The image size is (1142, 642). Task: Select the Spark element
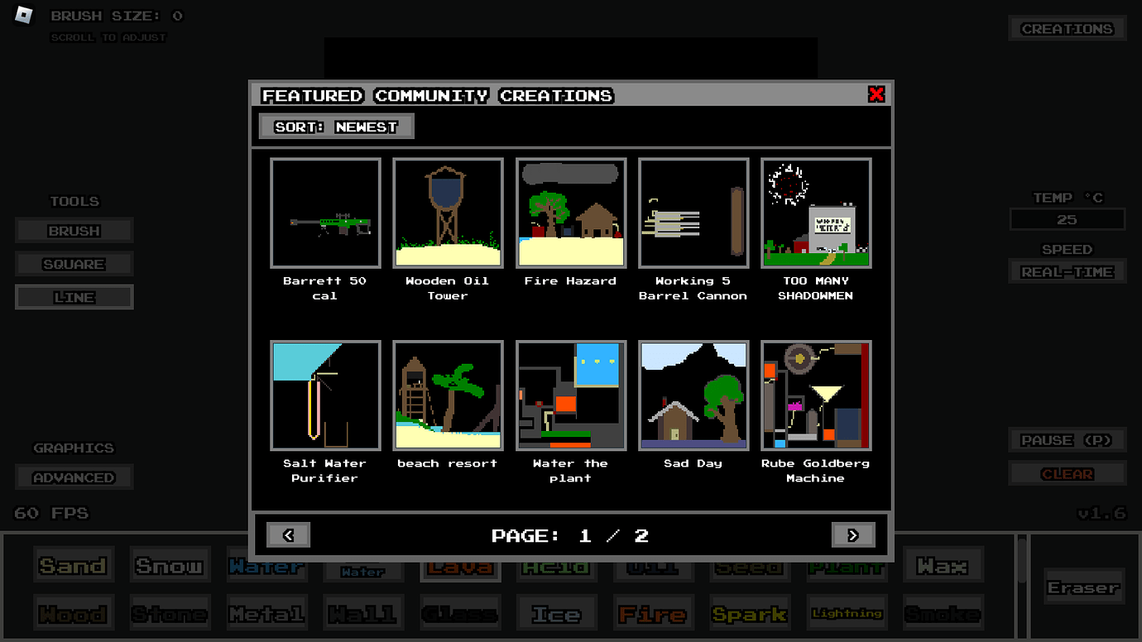(x=750, y=613)
